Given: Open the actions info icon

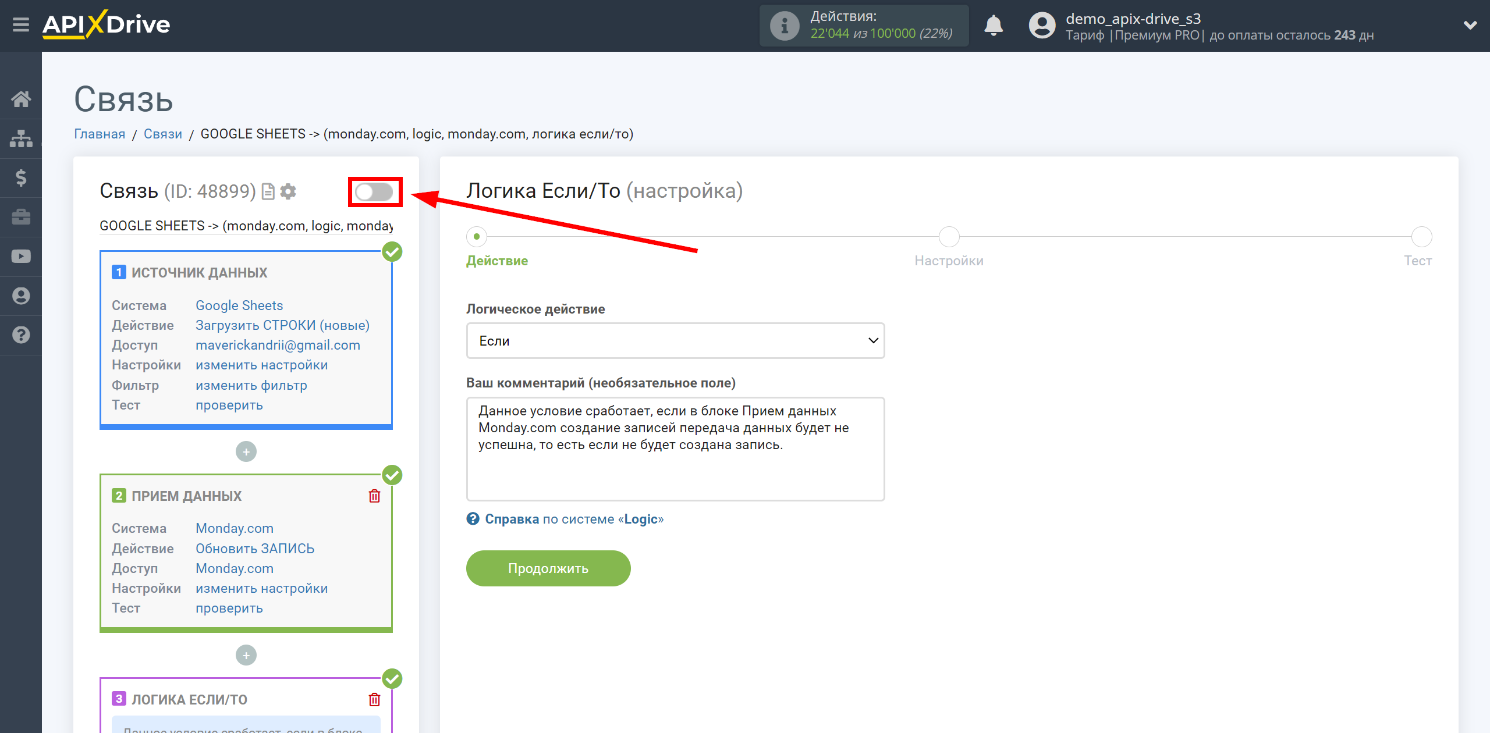Looking at the screenshot, I should [784, 26].
